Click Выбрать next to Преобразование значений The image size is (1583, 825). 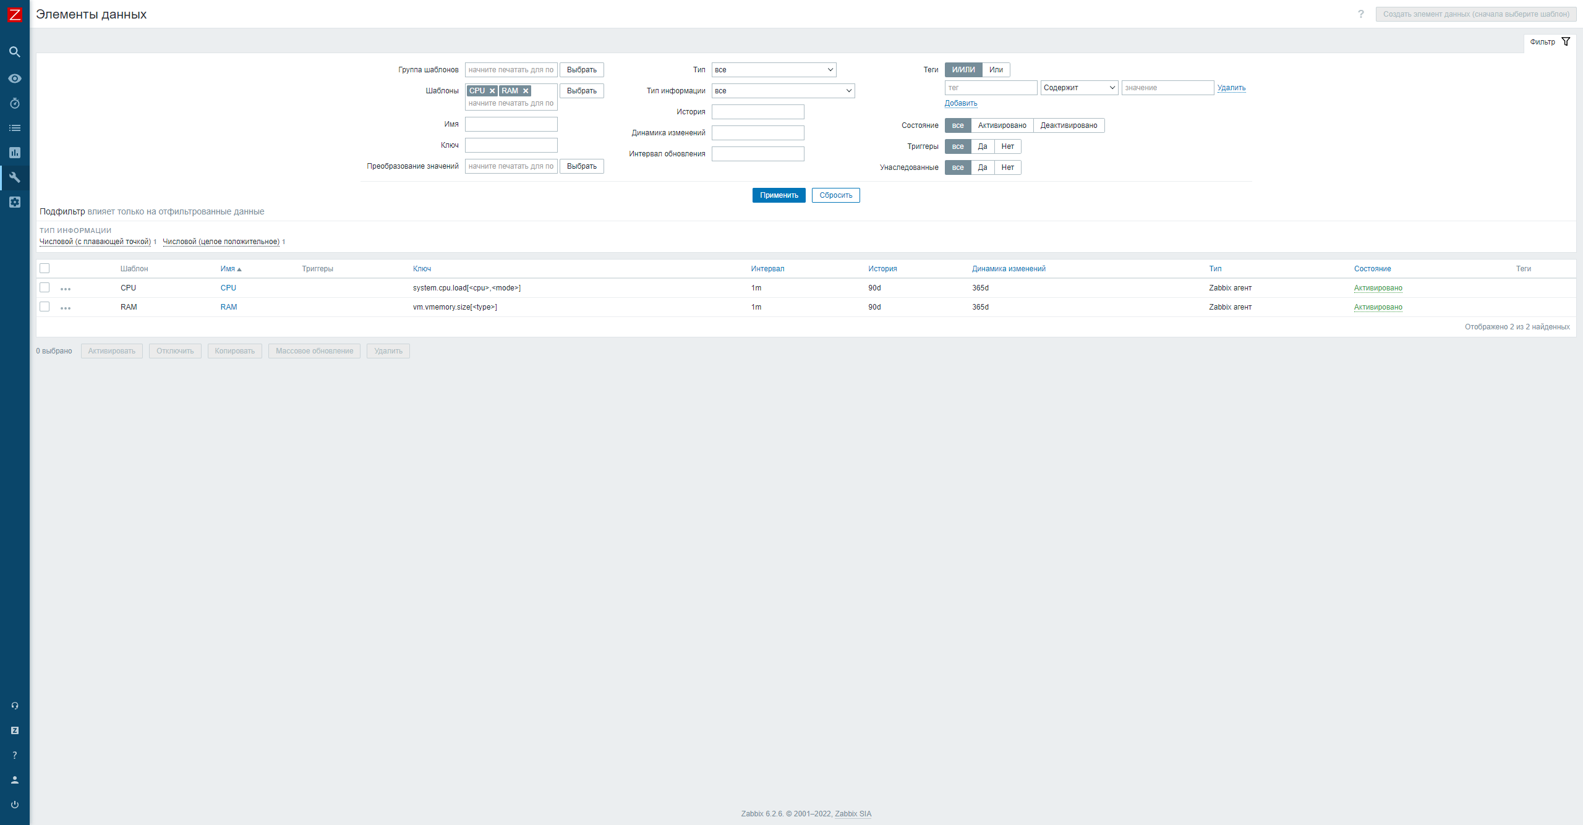[x=581, y=166]
